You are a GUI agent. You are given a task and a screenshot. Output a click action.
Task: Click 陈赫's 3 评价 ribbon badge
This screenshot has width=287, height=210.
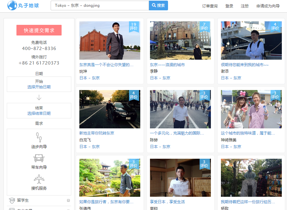click(204, 95)
